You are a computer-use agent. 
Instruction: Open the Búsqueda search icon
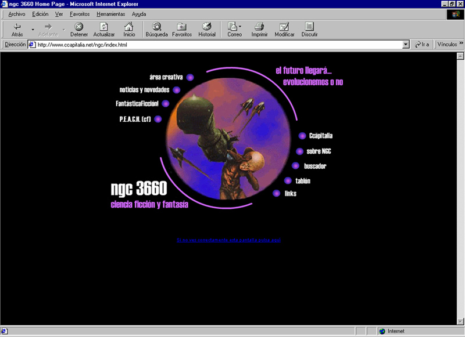tap(156, 26)
